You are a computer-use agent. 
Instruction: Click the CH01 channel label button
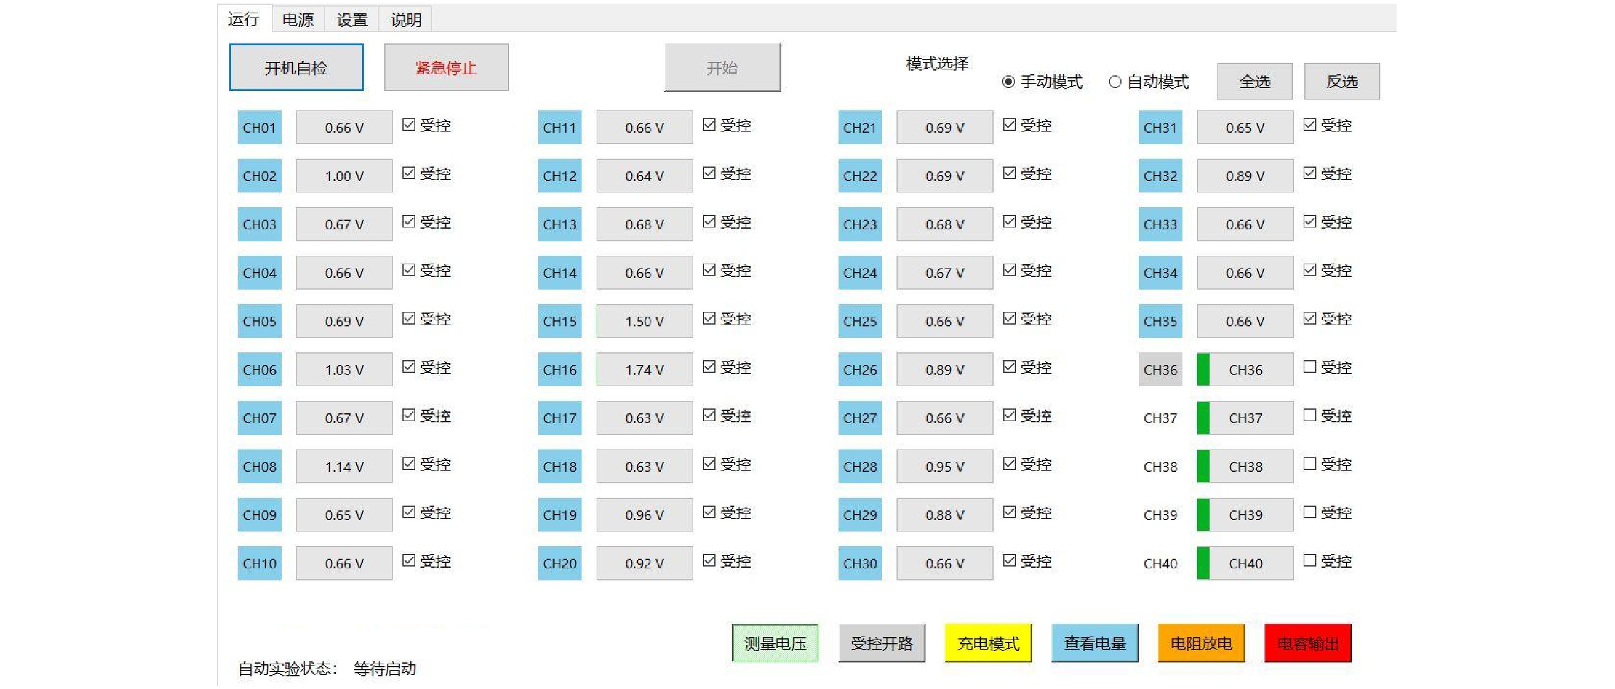[259, 127]
